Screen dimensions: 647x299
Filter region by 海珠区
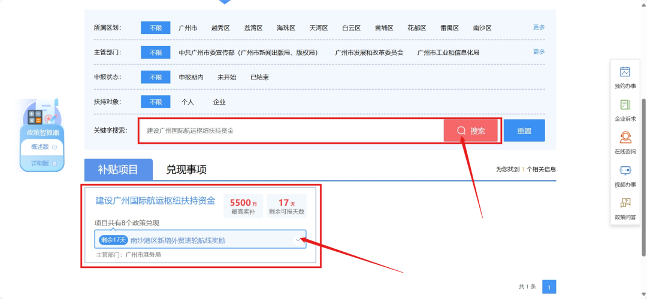pyautogui.click(x=286, y=28)
